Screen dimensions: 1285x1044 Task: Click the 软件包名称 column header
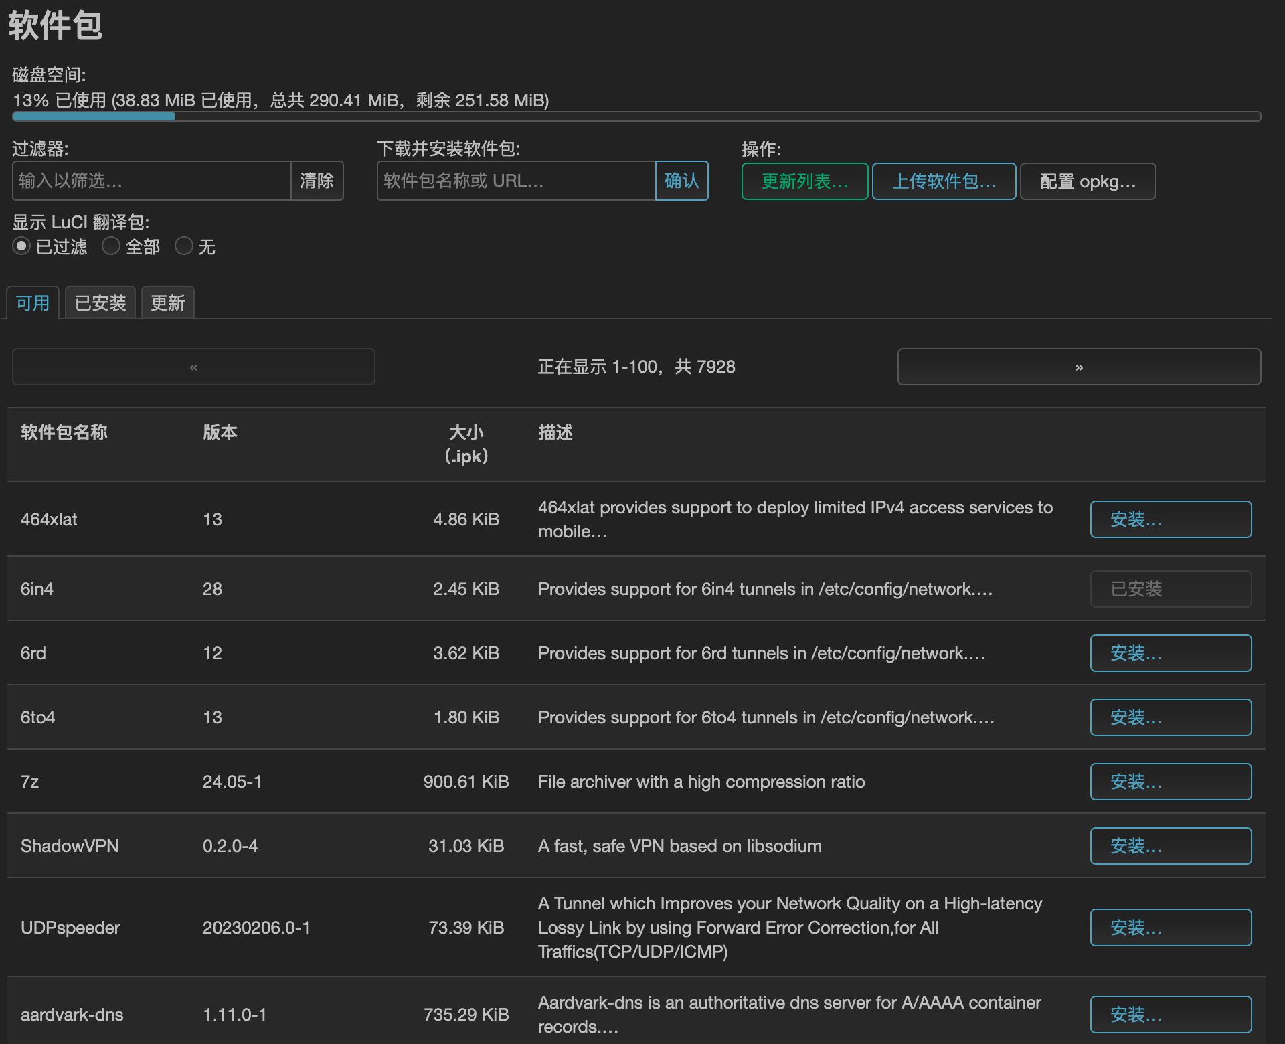tap(64, 432)
